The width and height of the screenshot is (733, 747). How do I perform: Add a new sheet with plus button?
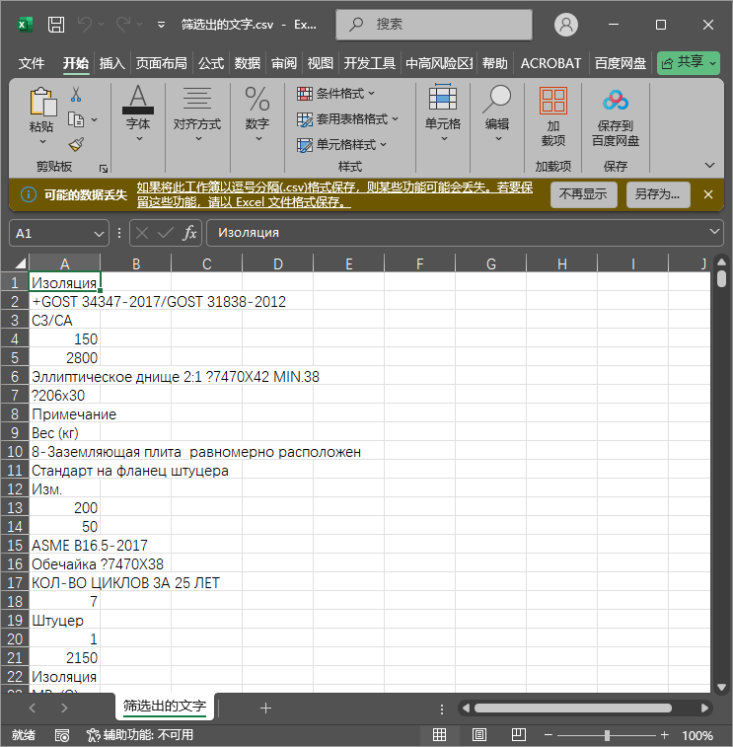coord(265,708)
